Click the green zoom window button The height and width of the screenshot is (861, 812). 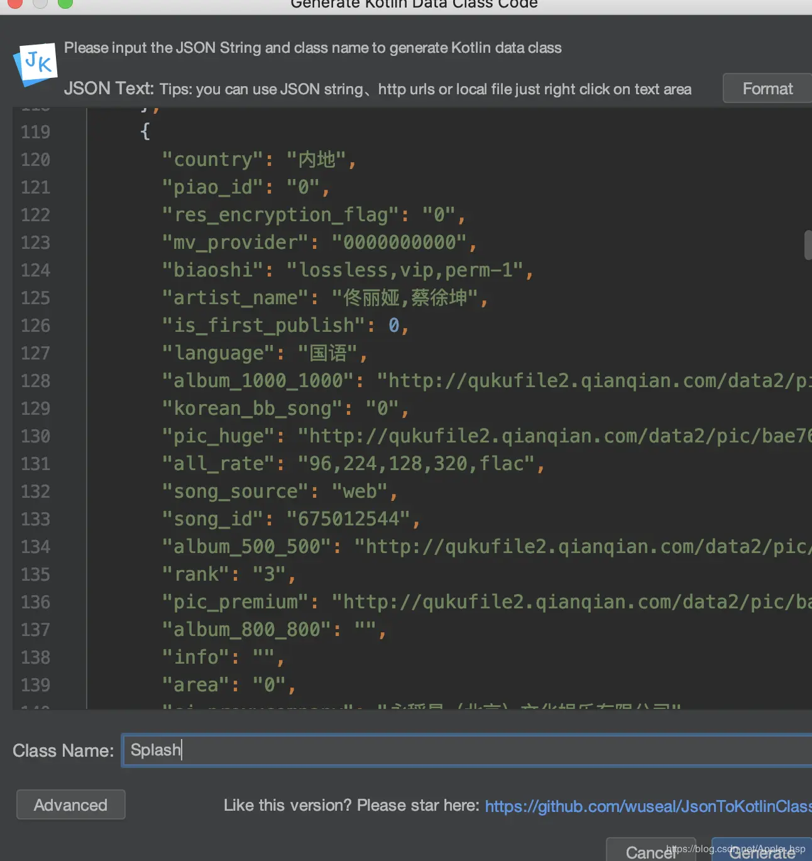pos(65,3)
